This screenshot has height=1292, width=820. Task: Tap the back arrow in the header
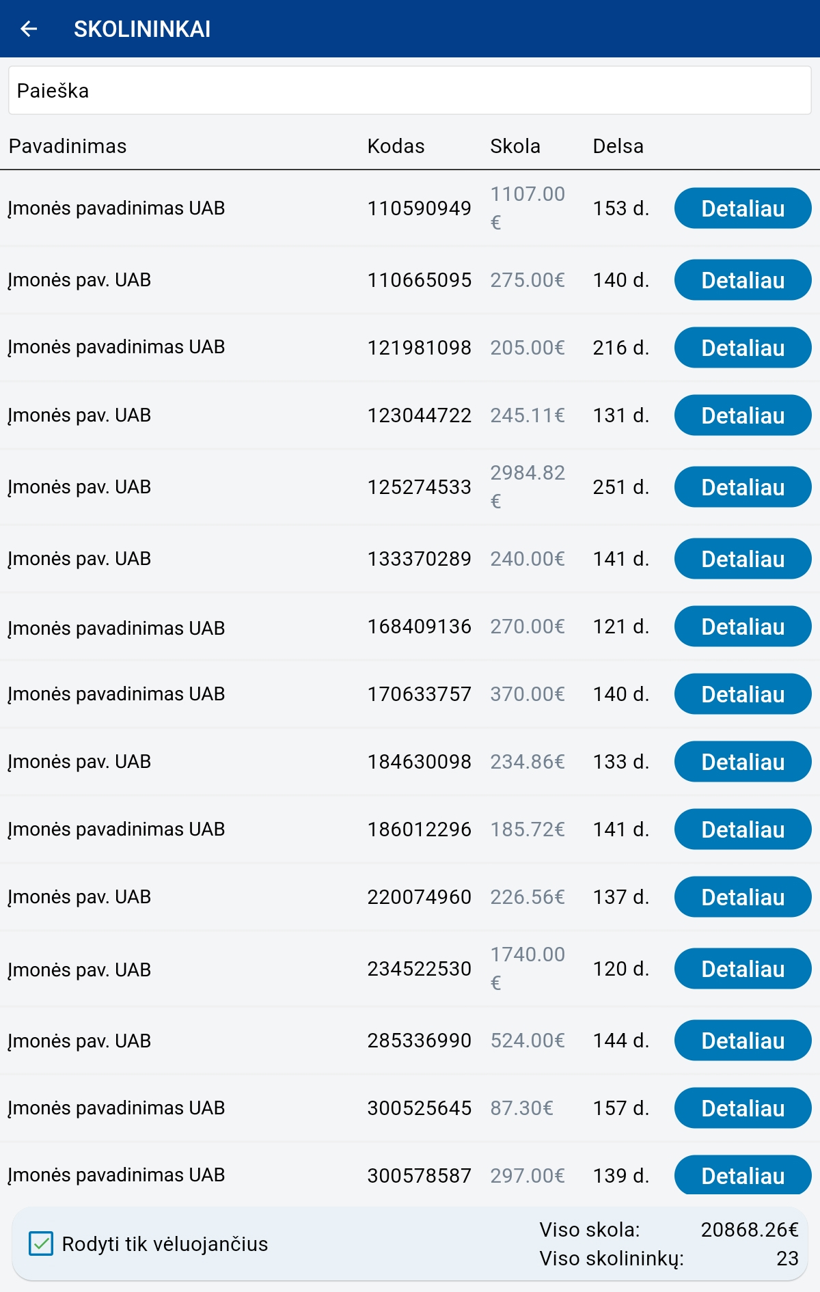(29, 29)
